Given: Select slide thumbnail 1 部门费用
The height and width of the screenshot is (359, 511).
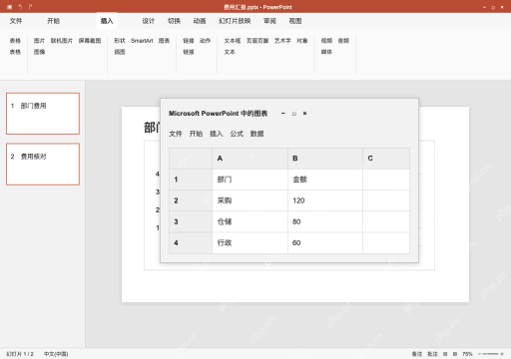Looking at the screenshot, I should pyautogui.click(x=43, y=114).
